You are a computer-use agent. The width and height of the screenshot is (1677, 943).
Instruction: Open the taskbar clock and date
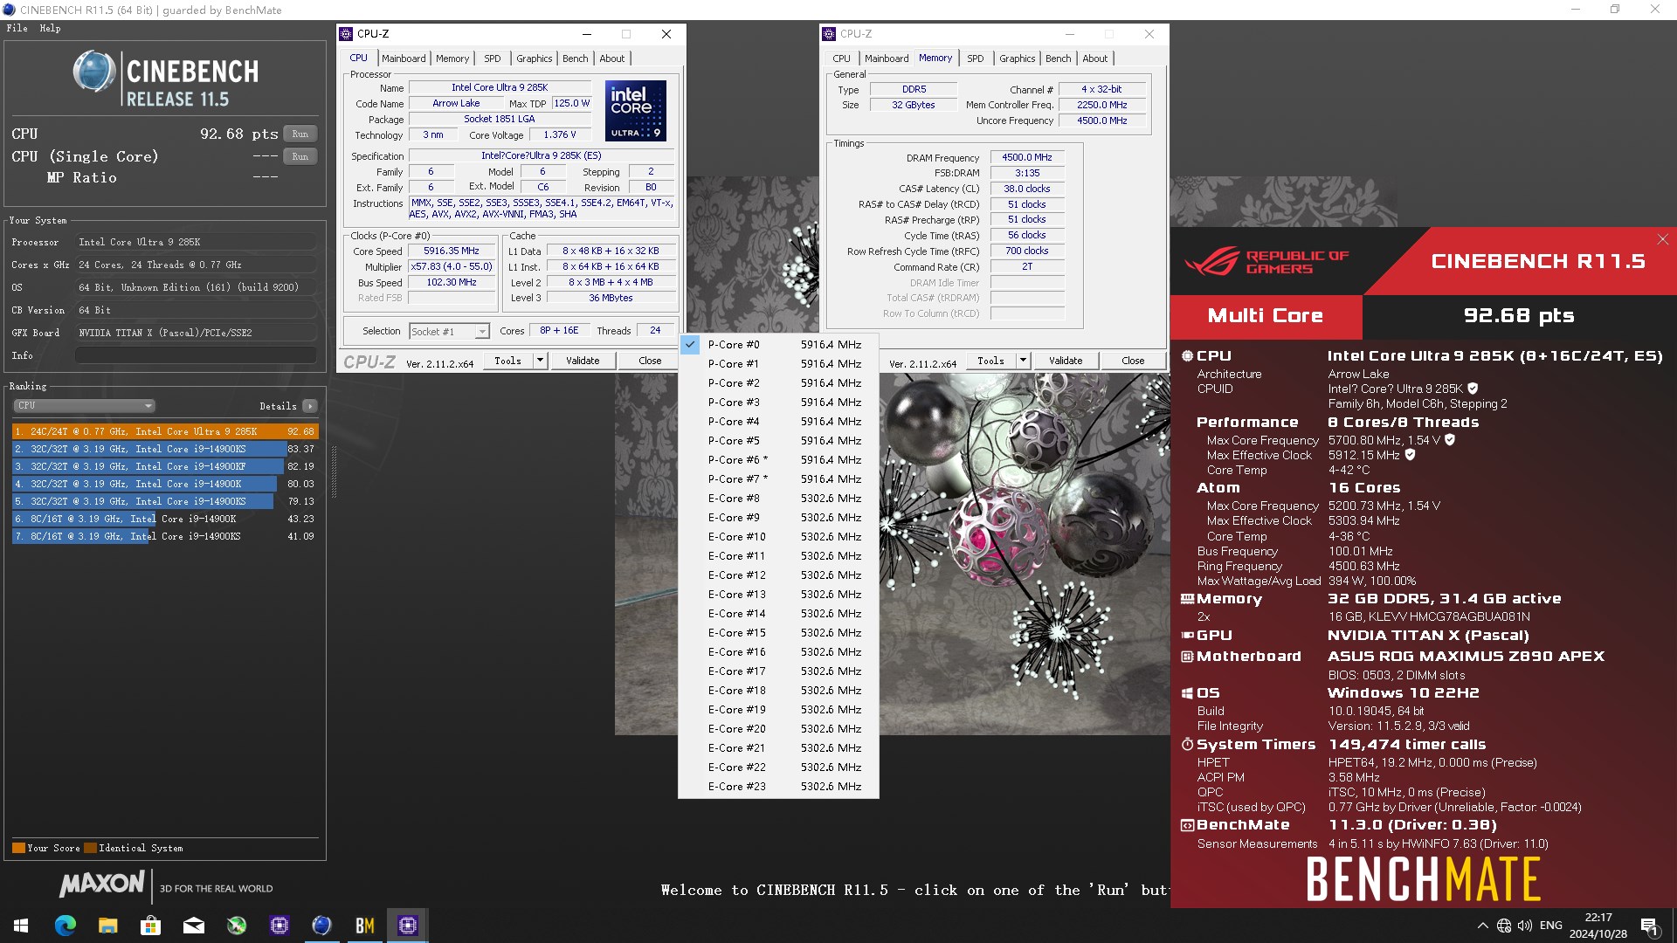[1598, 926]
